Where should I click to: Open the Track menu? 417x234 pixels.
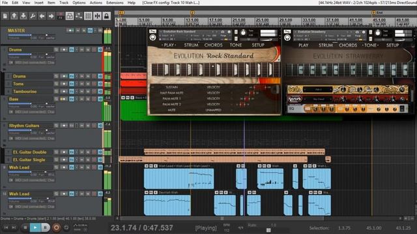click(x=64, y=3)
